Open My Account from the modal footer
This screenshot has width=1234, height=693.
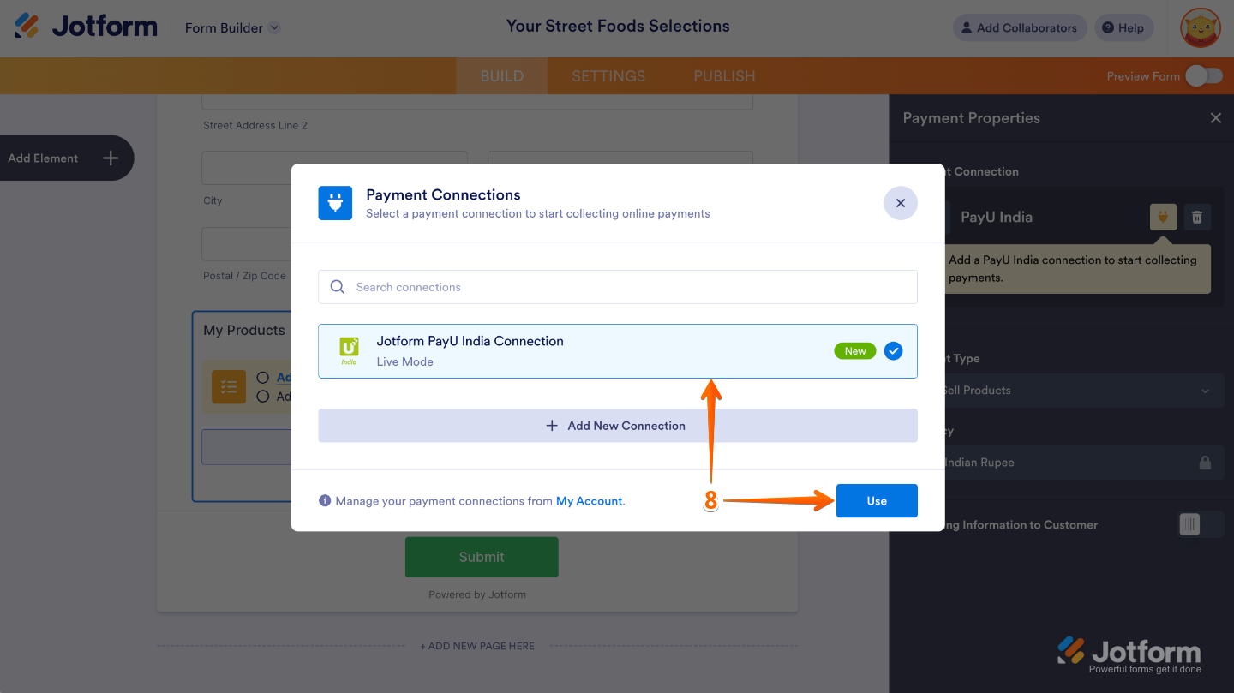(589, 500)
